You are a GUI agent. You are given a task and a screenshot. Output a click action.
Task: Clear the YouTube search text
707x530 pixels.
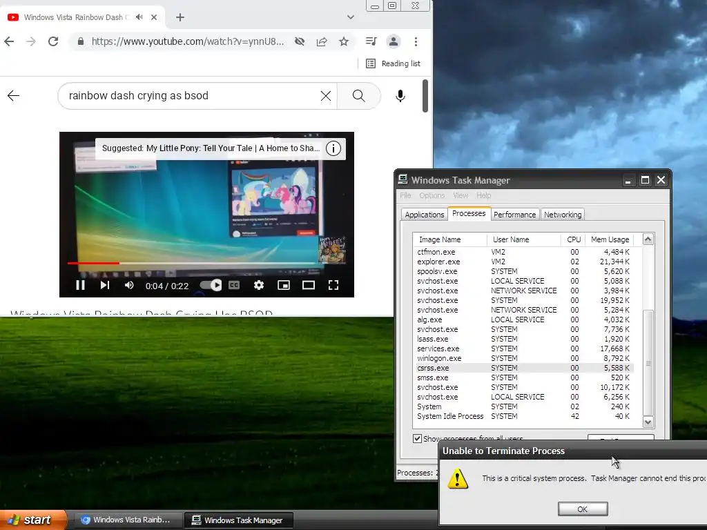(326, 95)
